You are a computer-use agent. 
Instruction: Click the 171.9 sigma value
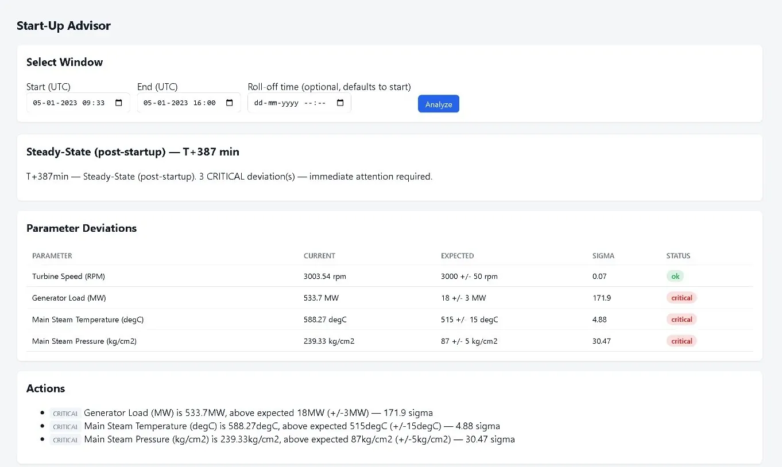pos(602,298)
